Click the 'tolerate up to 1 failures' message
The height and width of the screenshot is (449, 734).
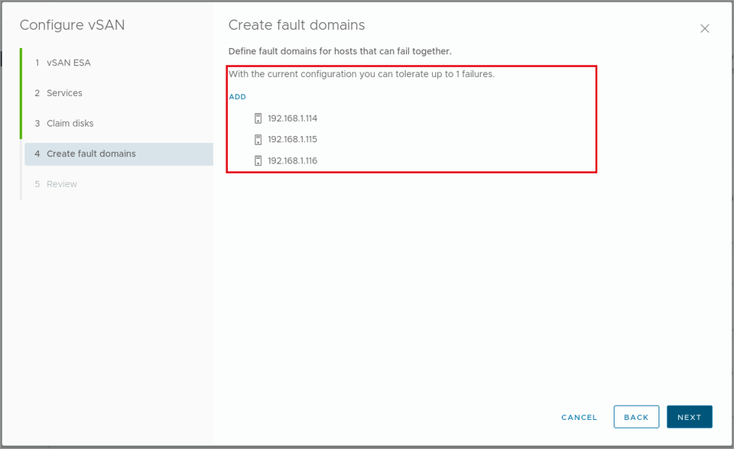coord(362,74)
